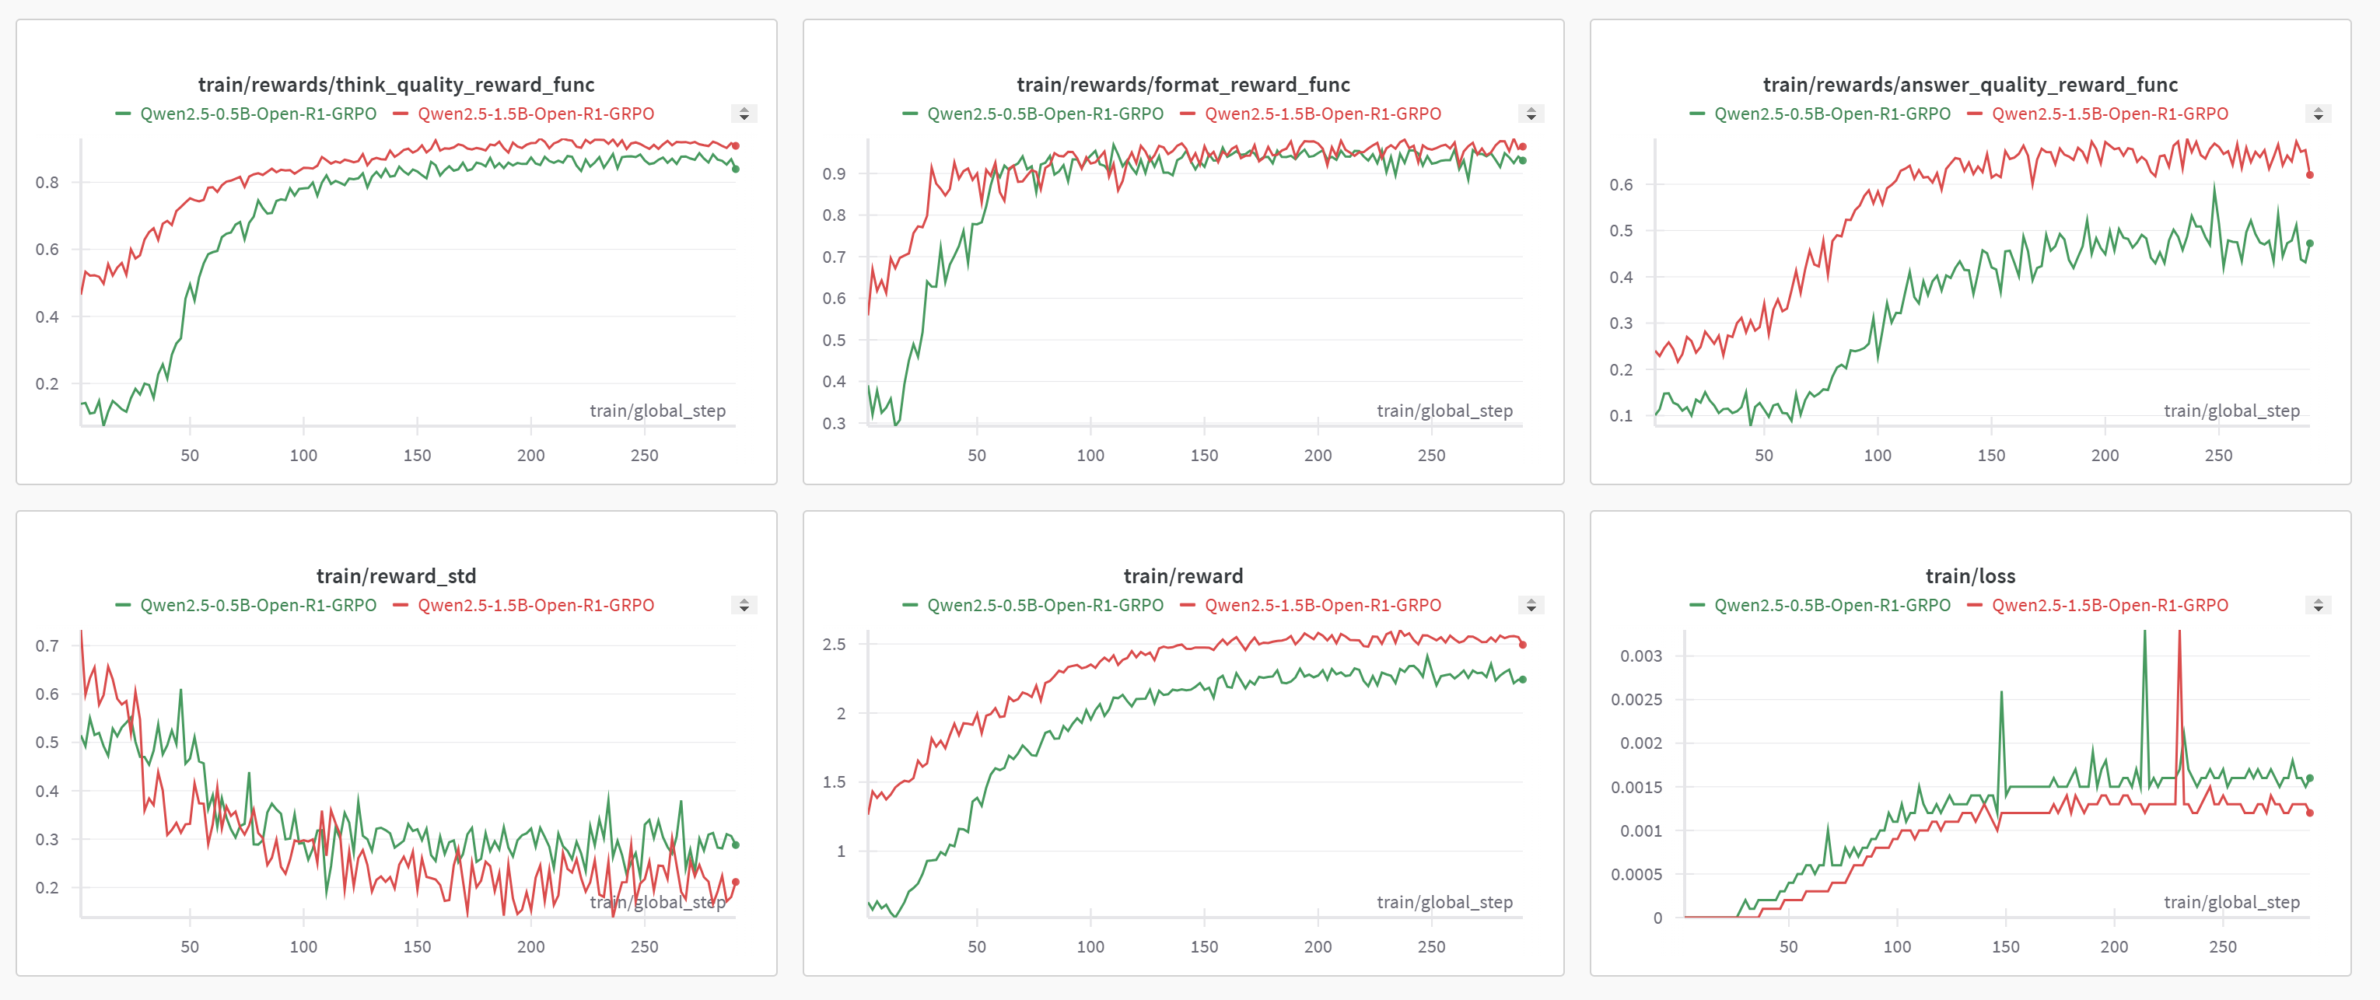Select Qwen2.5-0.5B legend in train/reward chart
The image size is (2380, 1000).
click(x=1033, y=605)
